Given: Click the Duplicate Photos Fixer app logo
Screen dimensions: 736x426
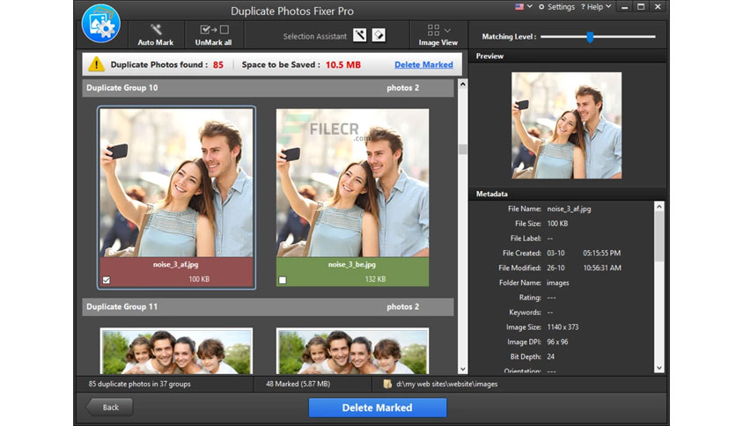Looking at the screenshot, I should pyautogui.click(x=101, y=24).
